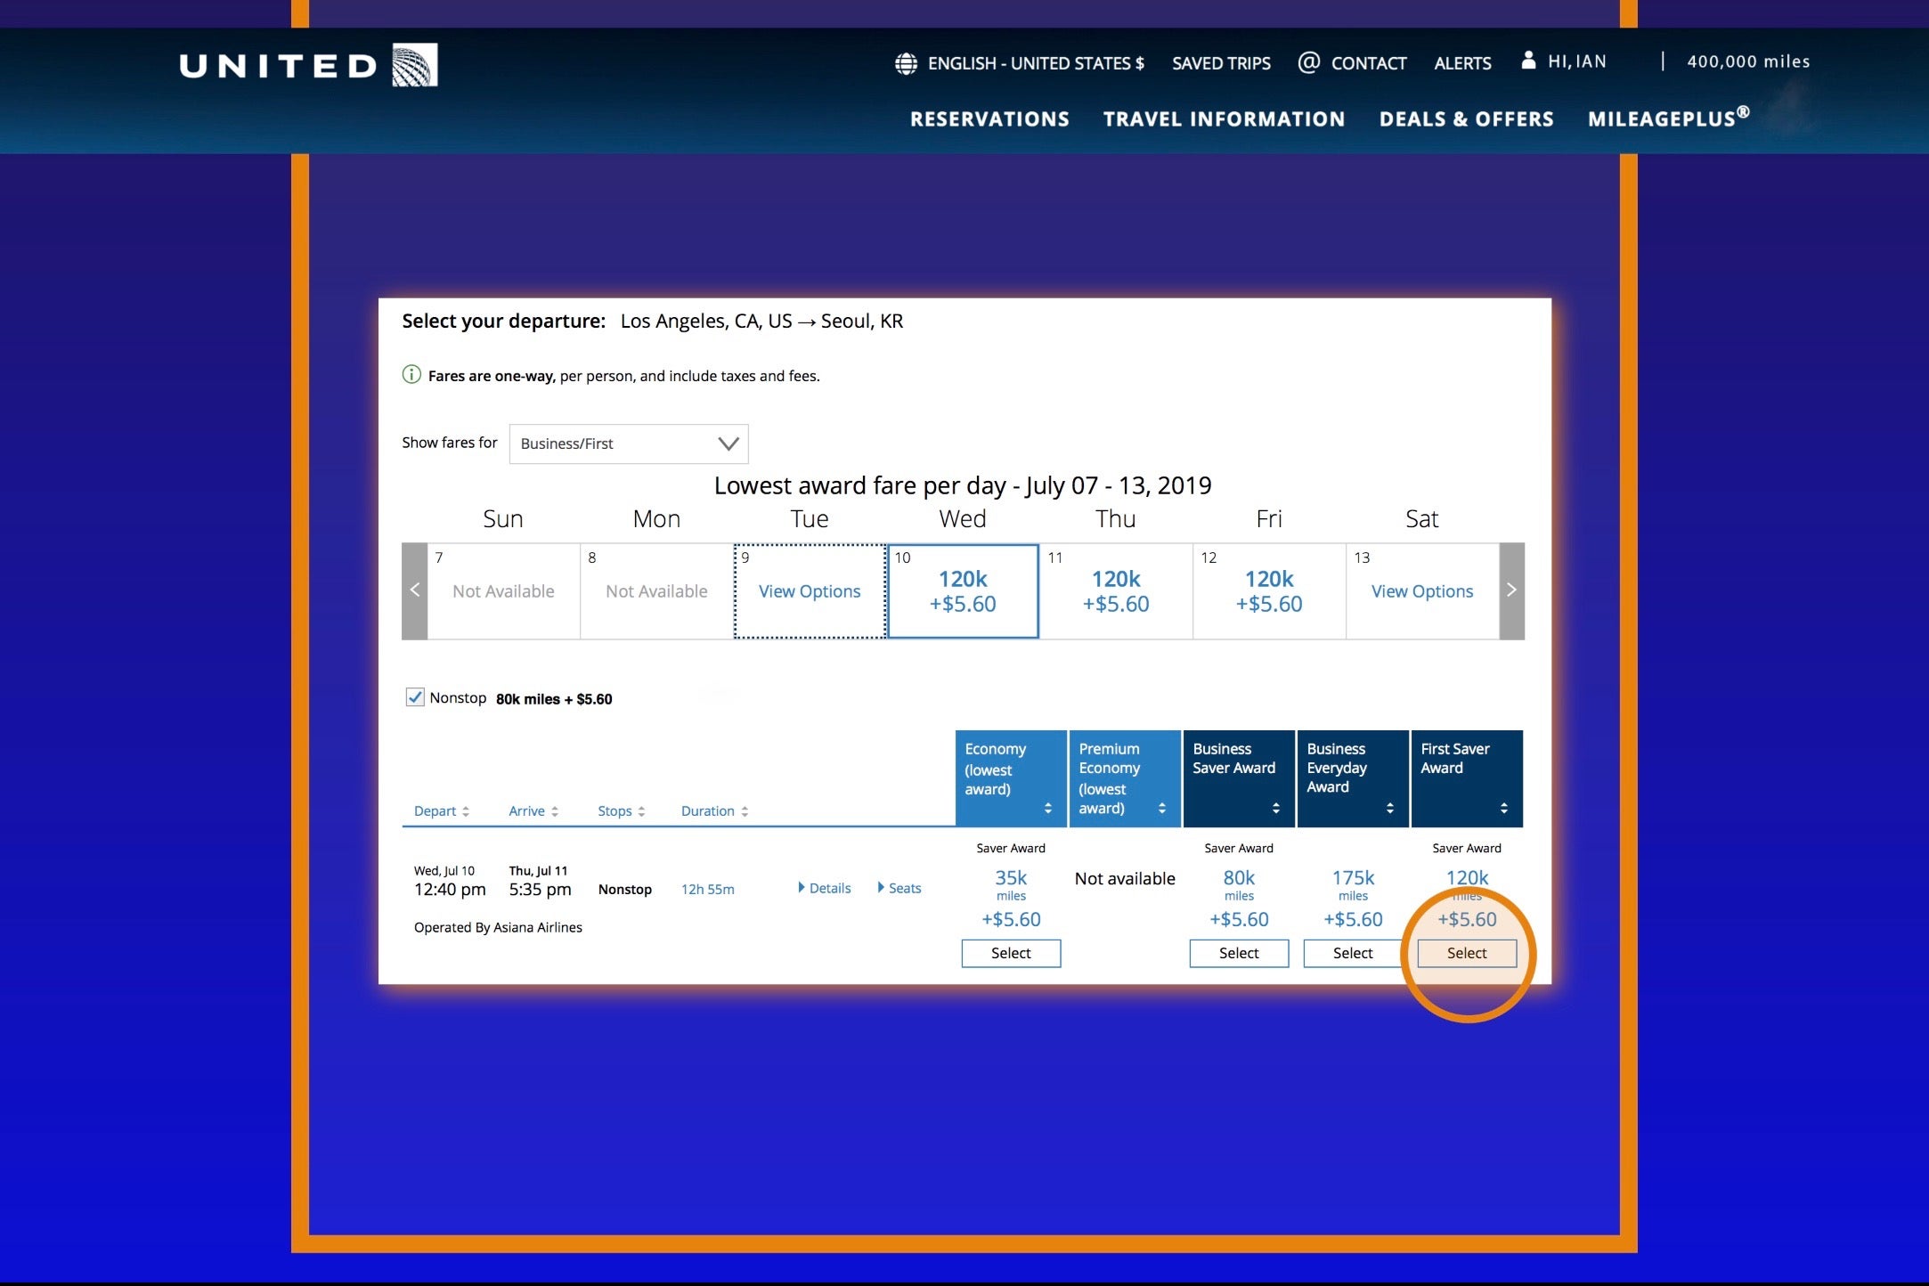
Task: Sort by Business Saver Award column
Action: (x=1275, y=808)
